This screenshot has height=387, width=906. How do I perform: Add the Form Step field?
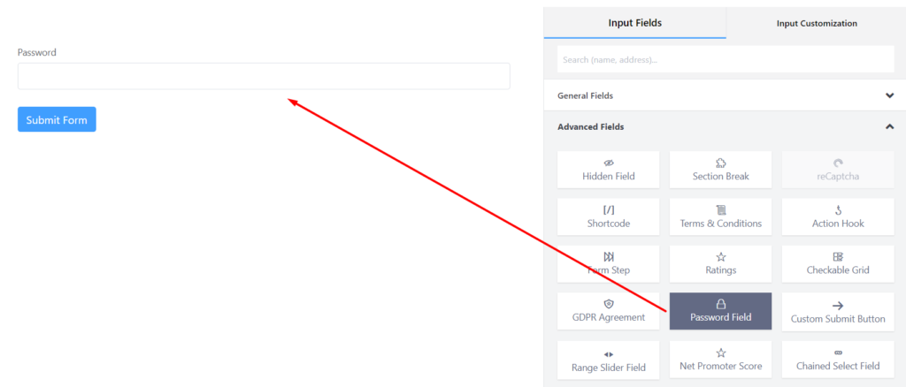pyautogui.click(x=609, y=264)
